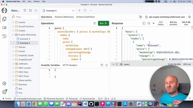
Task: Open WhatsApp from the dock
Action: tap(46, 104)
